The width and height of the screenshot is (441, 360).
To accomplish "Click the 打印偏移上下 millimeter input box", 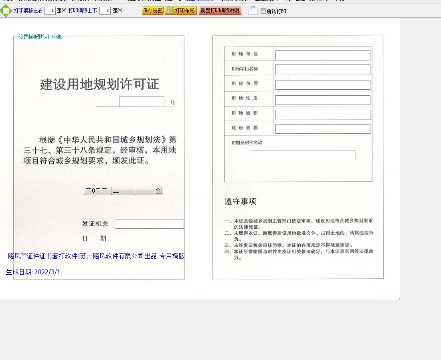I will point(105,11).
